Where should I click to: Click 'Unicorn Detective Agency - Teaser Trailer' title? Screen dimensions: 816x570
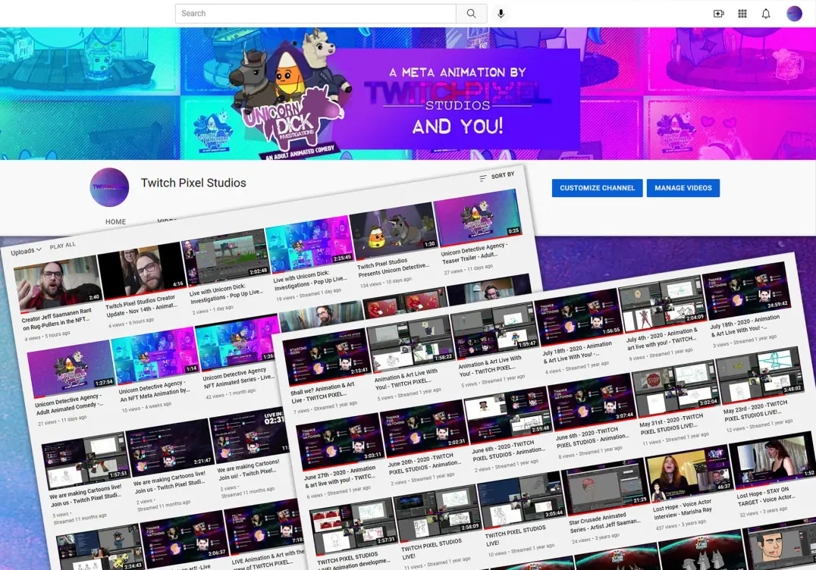(x=474, y=252)
